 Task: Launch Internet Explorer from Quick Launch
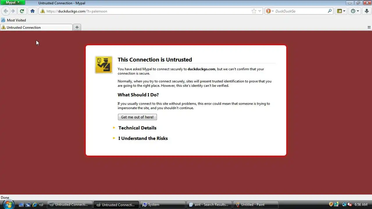(35, 205)
